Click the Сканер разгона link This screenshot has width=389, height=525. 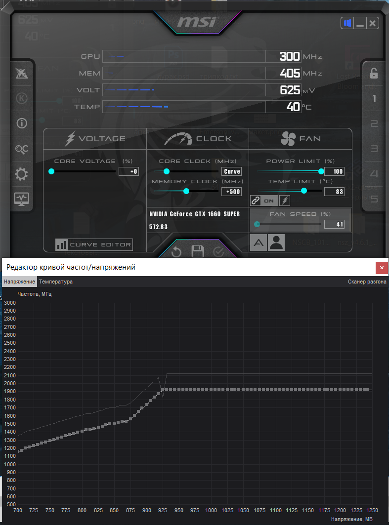click(x=367, y=282)
